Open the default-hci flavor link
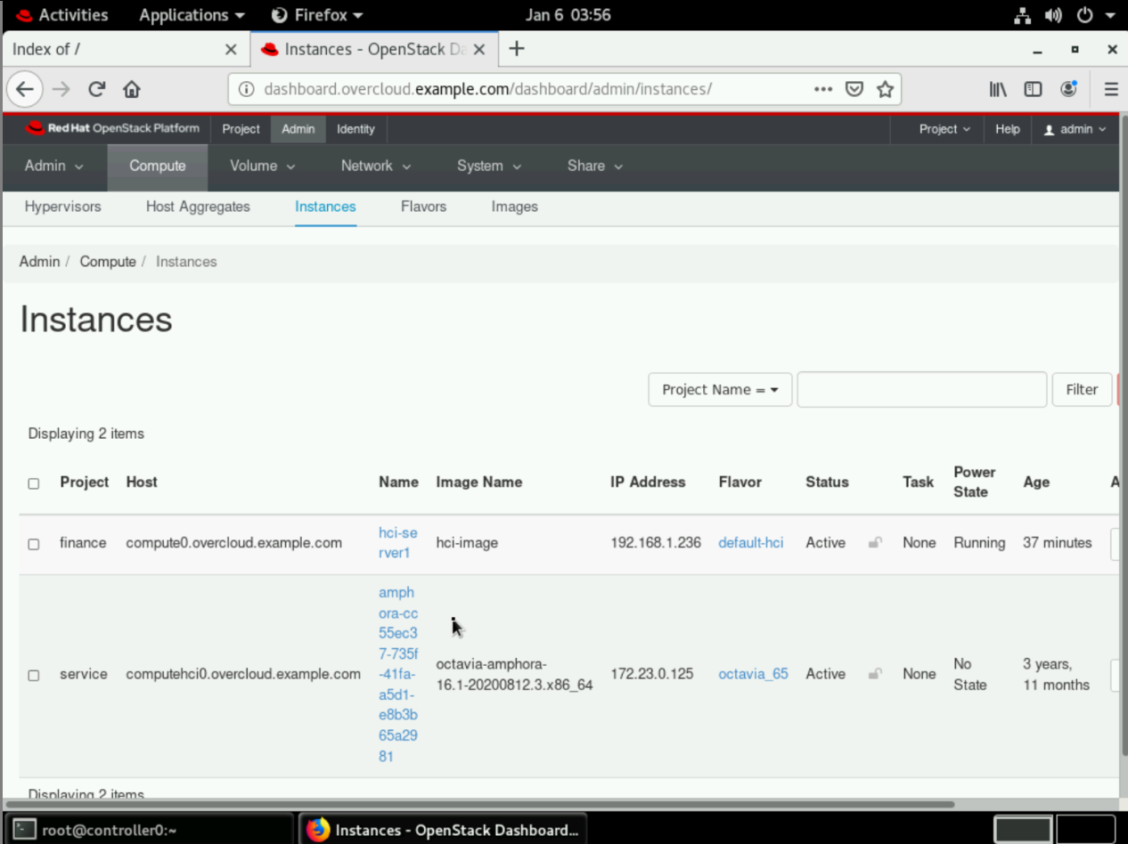 click(751, 542)
